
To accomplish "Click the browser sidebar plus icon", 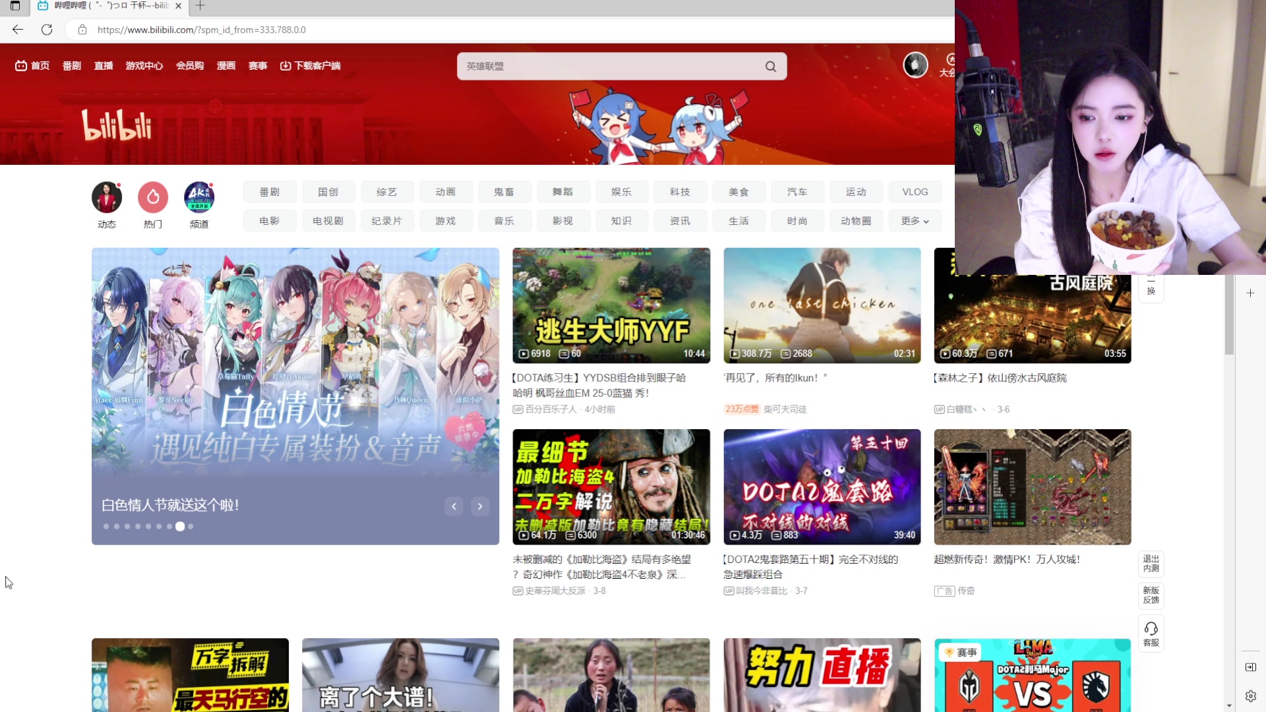I will 1250,293.
